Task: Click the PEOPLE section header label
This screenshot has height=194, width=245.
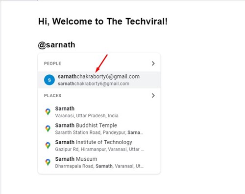Action: tap(52, 64)
